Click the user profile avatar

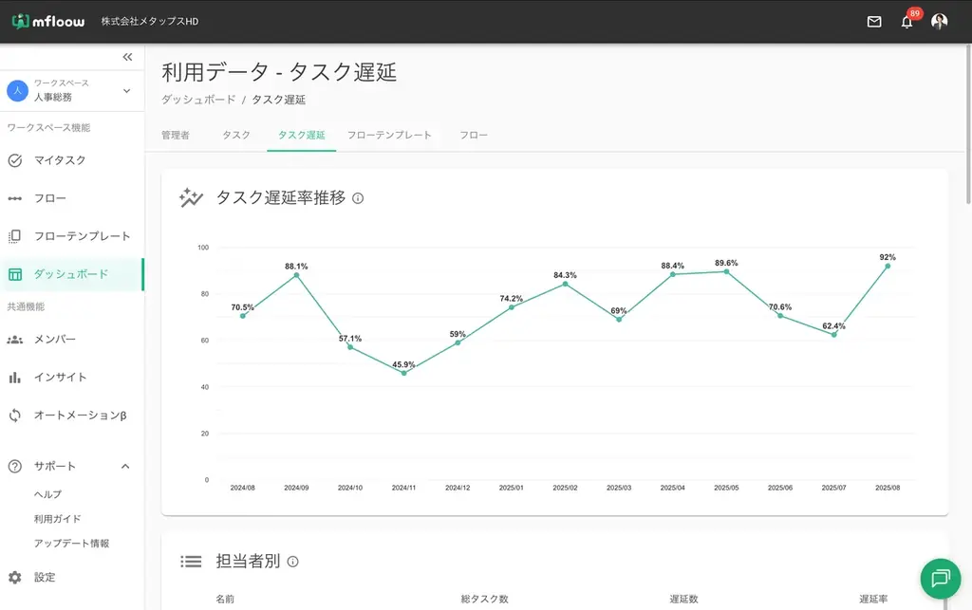tap(939, 22)
